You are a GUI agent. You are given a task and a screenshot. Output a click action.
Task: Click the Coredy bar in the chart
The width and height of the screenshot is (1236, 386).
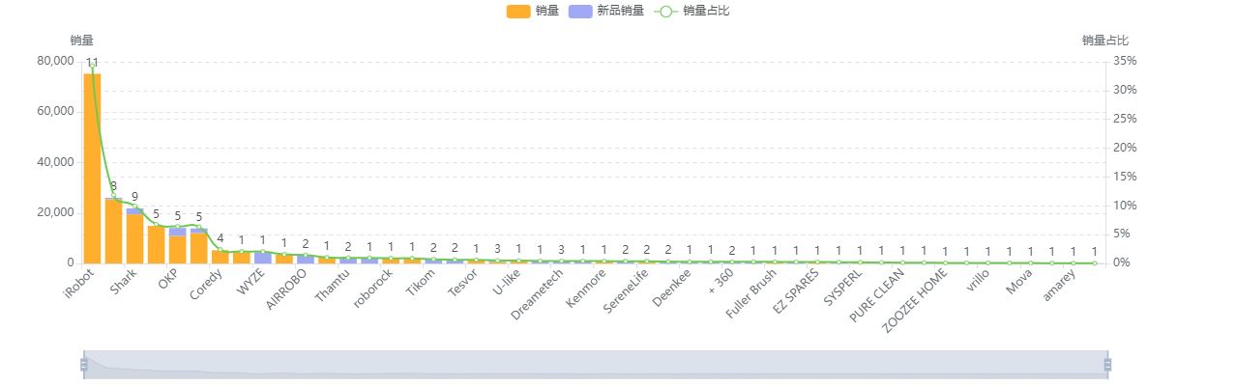pos(220,257)
